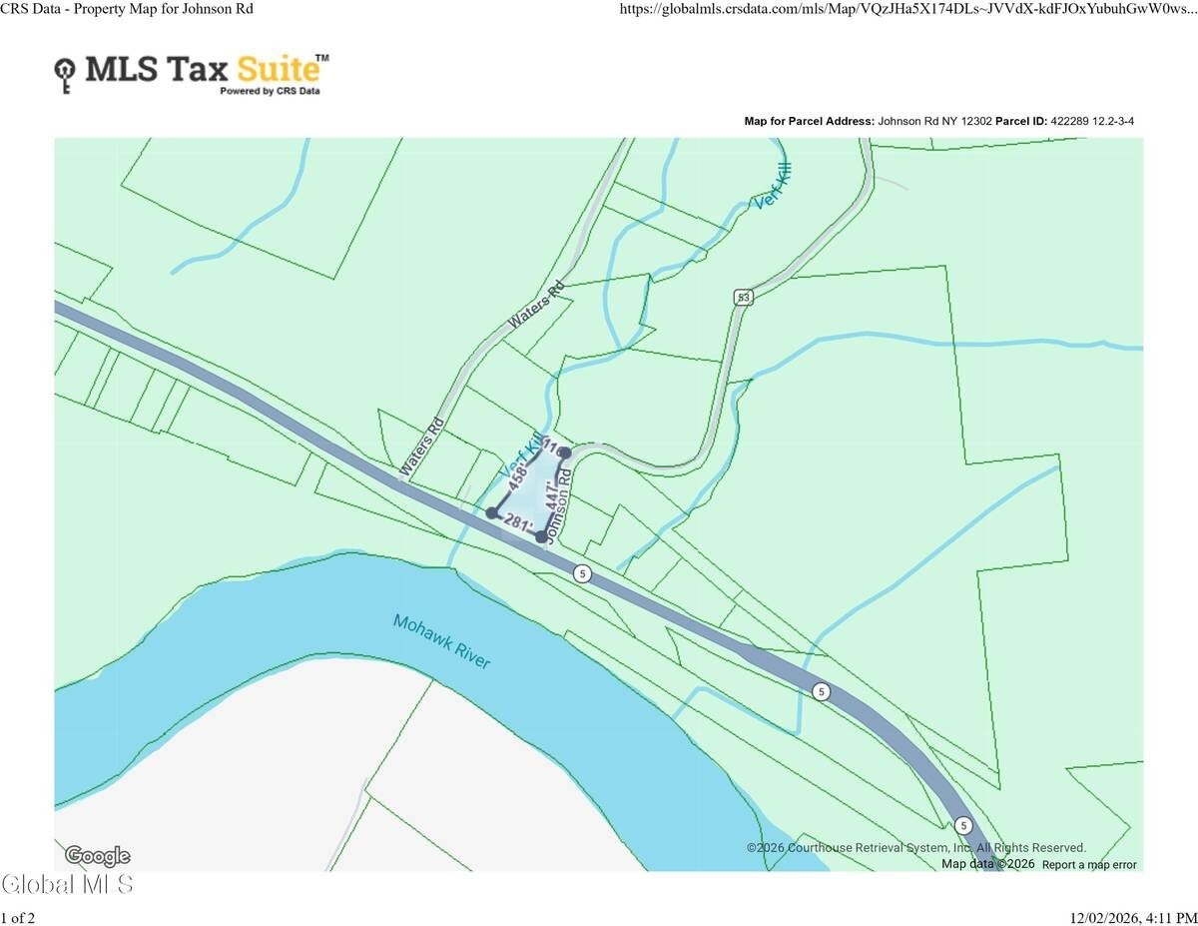
Task: Click the Global MLS watermark
Action: (x=67, y=885)
